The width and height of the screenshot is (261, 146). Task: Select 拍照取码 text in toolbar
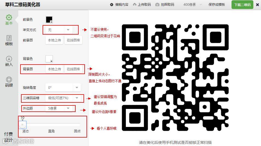point(167,5)
